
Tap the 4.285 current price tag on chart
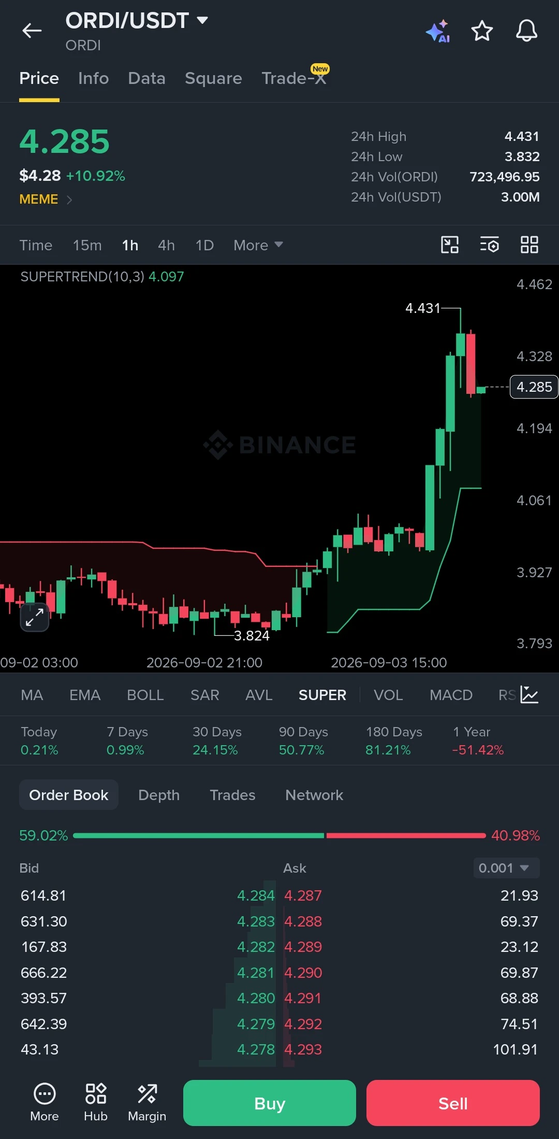pyautogui.click(x=534, y=387)
